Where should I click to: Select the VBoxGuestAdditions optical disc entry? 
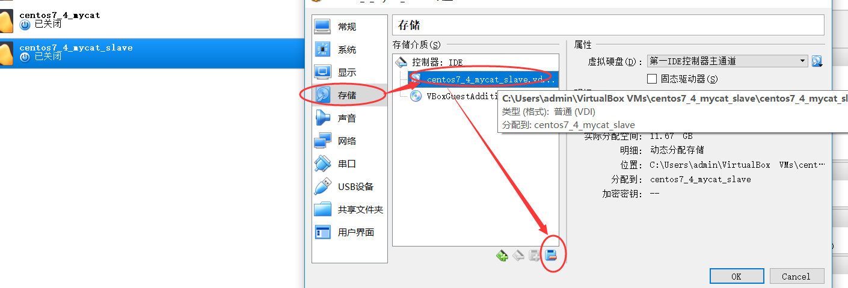454,96
